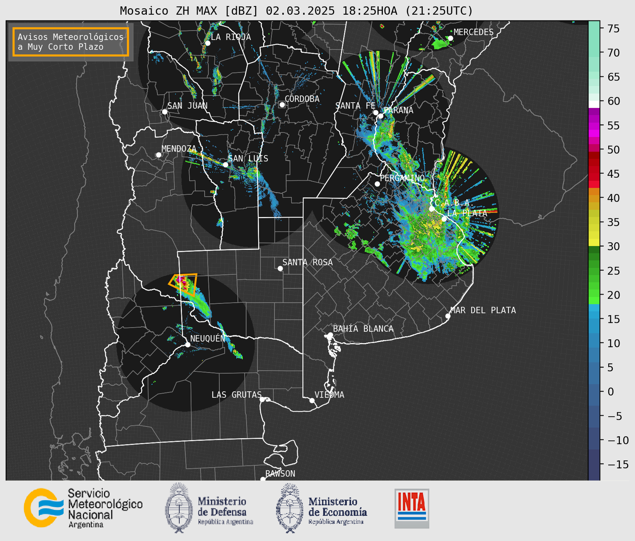Click the PERGAMINO city marker dot
Viewport: 635px width, 541px height.
(377, 184)
